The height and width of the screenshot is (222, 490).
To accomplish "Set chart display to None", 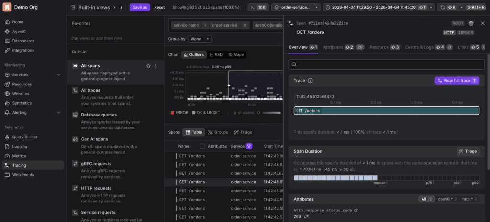I will coord(236,55).
